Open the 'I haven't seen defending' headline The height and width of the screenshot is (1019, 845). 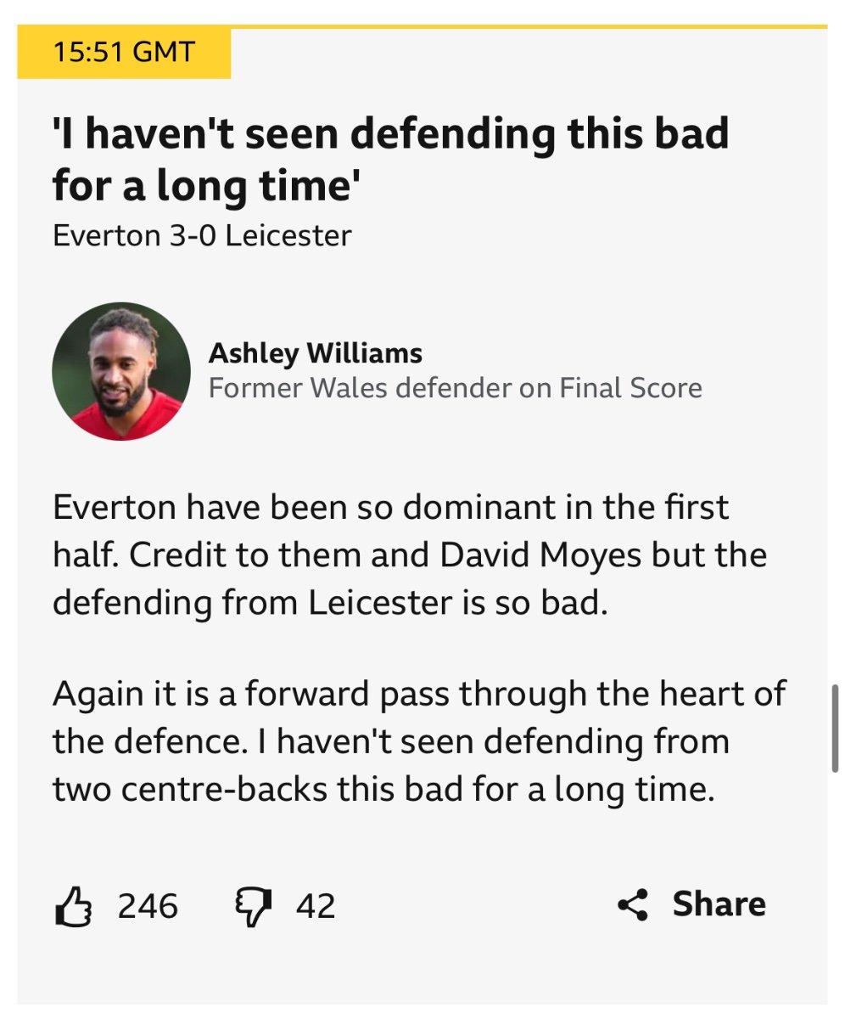(x=391, y=159)
